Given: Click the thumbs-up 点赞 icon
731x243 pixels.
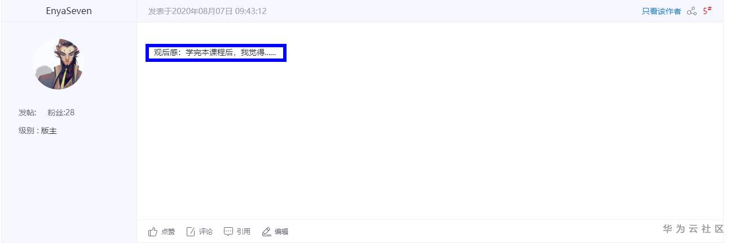Looking at the screenshot, I should point(152,232).
